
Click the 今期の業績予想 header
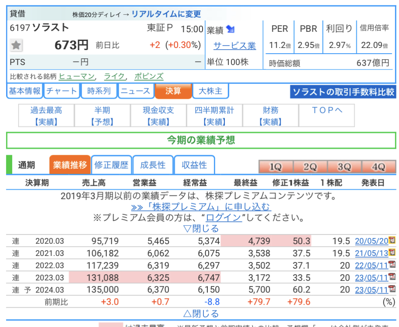click(201, 140)
